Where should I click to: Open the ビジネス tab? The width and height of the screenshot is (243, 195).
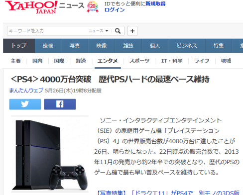tap(187, 46)
